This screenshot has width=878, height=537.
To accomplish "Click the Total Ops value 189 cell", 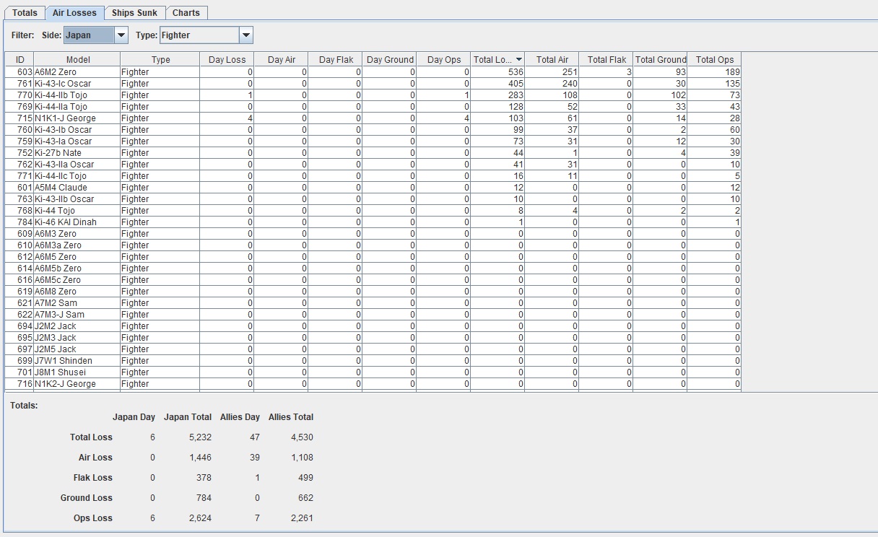I will [x=714, y=72].
